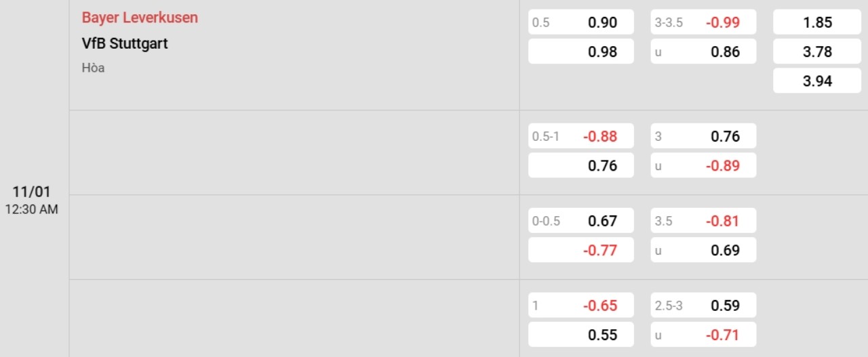This screenshot has height=357, width=868.
Task: Pick over 3.5 goals at -0.81
Action: click(703, 221)
